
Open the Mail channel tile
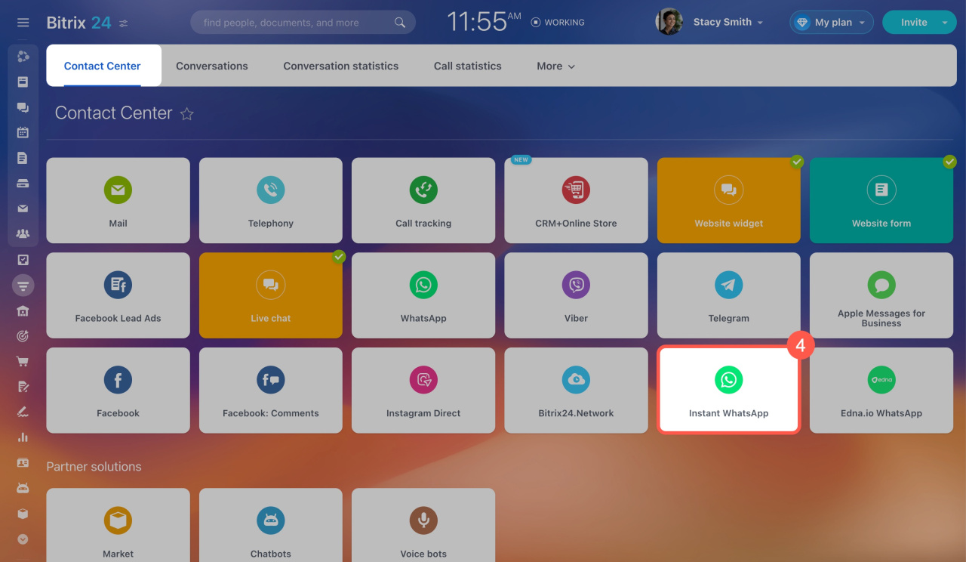(118, 200)
